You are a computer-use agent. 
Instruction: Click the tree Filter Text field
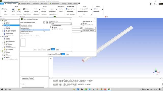pos(10,19)
